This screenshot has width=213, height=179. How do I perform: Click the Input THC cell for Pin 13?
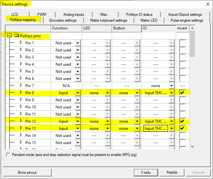pos(156,129)
